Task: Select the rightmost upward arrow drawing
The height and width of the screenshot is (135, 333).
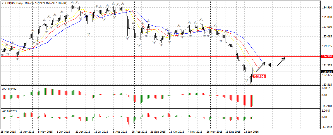Action: 281,61
